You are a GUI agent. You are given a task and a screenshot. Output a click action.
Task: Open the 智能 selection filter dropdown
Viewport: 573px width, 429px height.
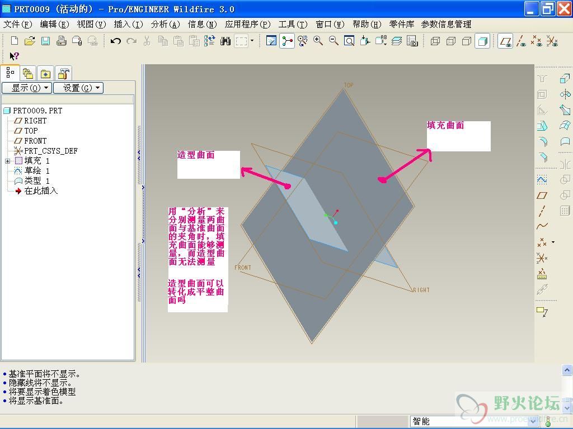click(x=533, y=421)
